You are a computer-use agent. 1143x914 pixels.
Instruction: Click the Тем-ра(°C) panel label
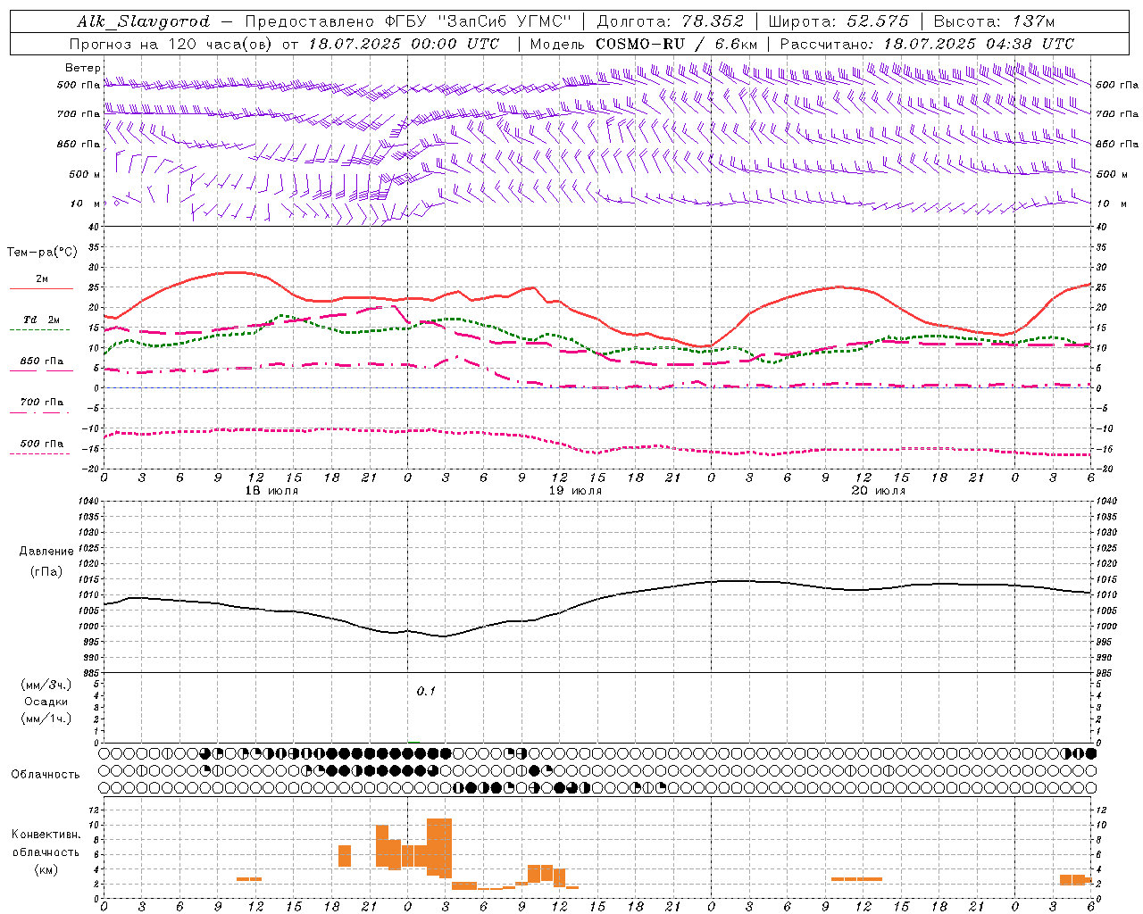(x=42, y=253)
